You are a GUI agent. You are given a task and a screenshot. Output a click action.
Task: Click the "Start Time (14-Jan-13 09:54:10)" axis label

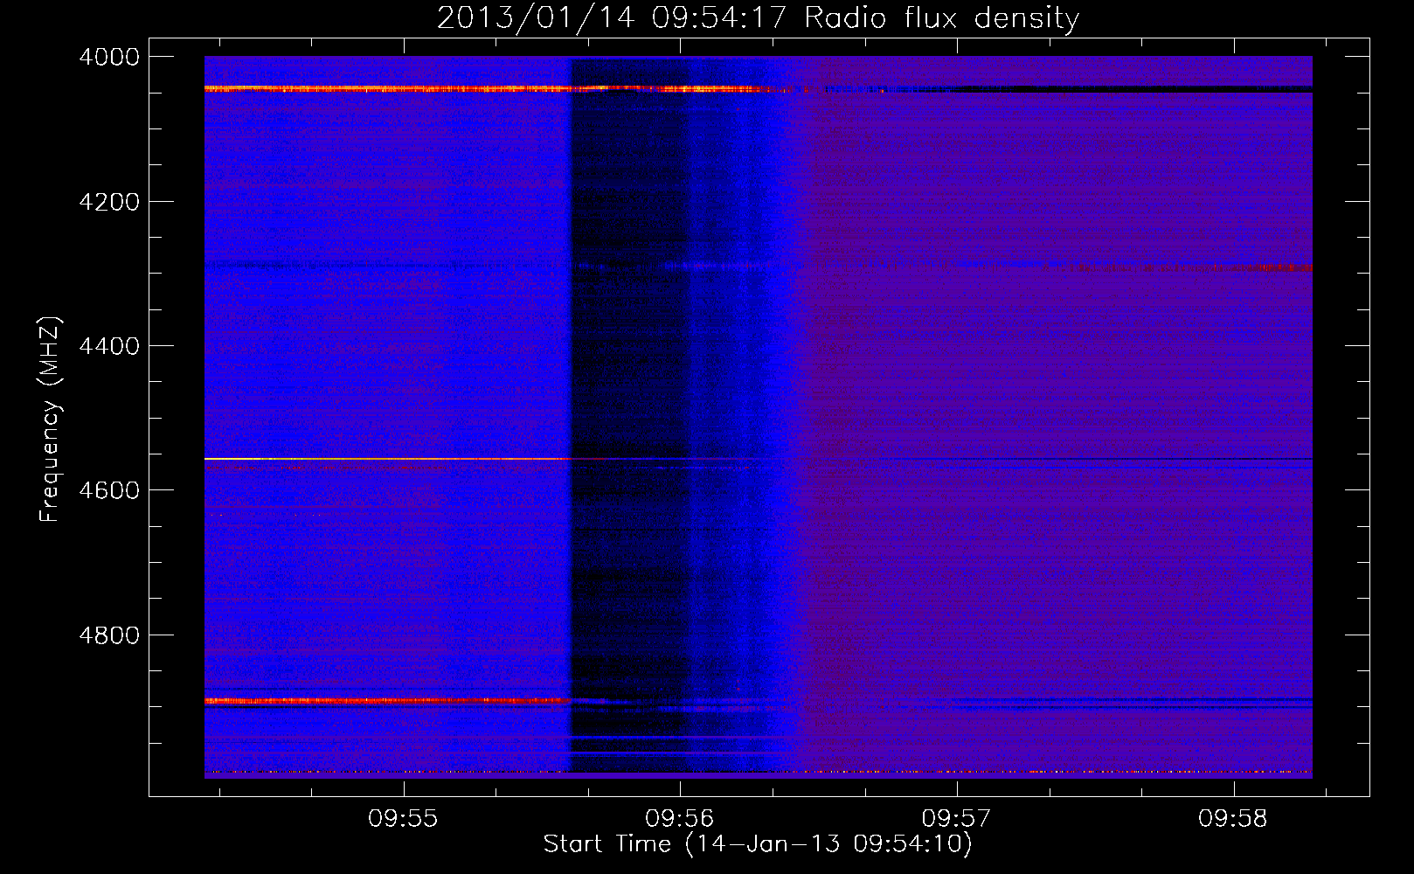pyautogui.click(x=758, y=844)
